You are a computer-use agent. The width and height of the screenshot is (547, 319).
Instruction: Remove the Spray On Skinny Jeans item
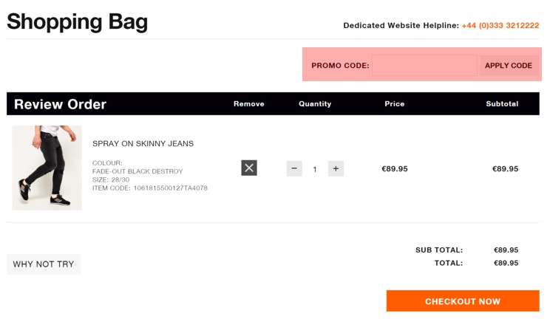pos(249,168)
